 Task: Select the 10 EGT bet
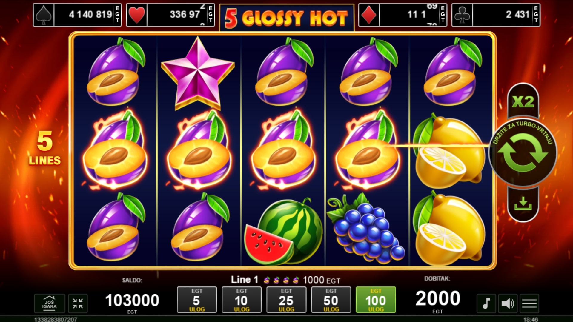point(242,300)
